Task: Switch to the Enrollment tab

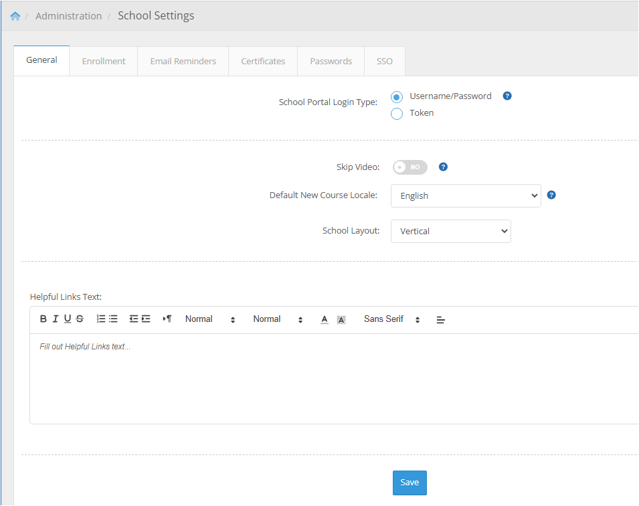Action: click(x=104, y=61)
